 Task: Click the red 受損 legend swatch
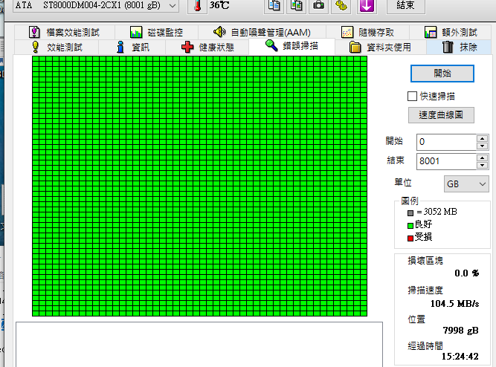click(x=410, y=238)
